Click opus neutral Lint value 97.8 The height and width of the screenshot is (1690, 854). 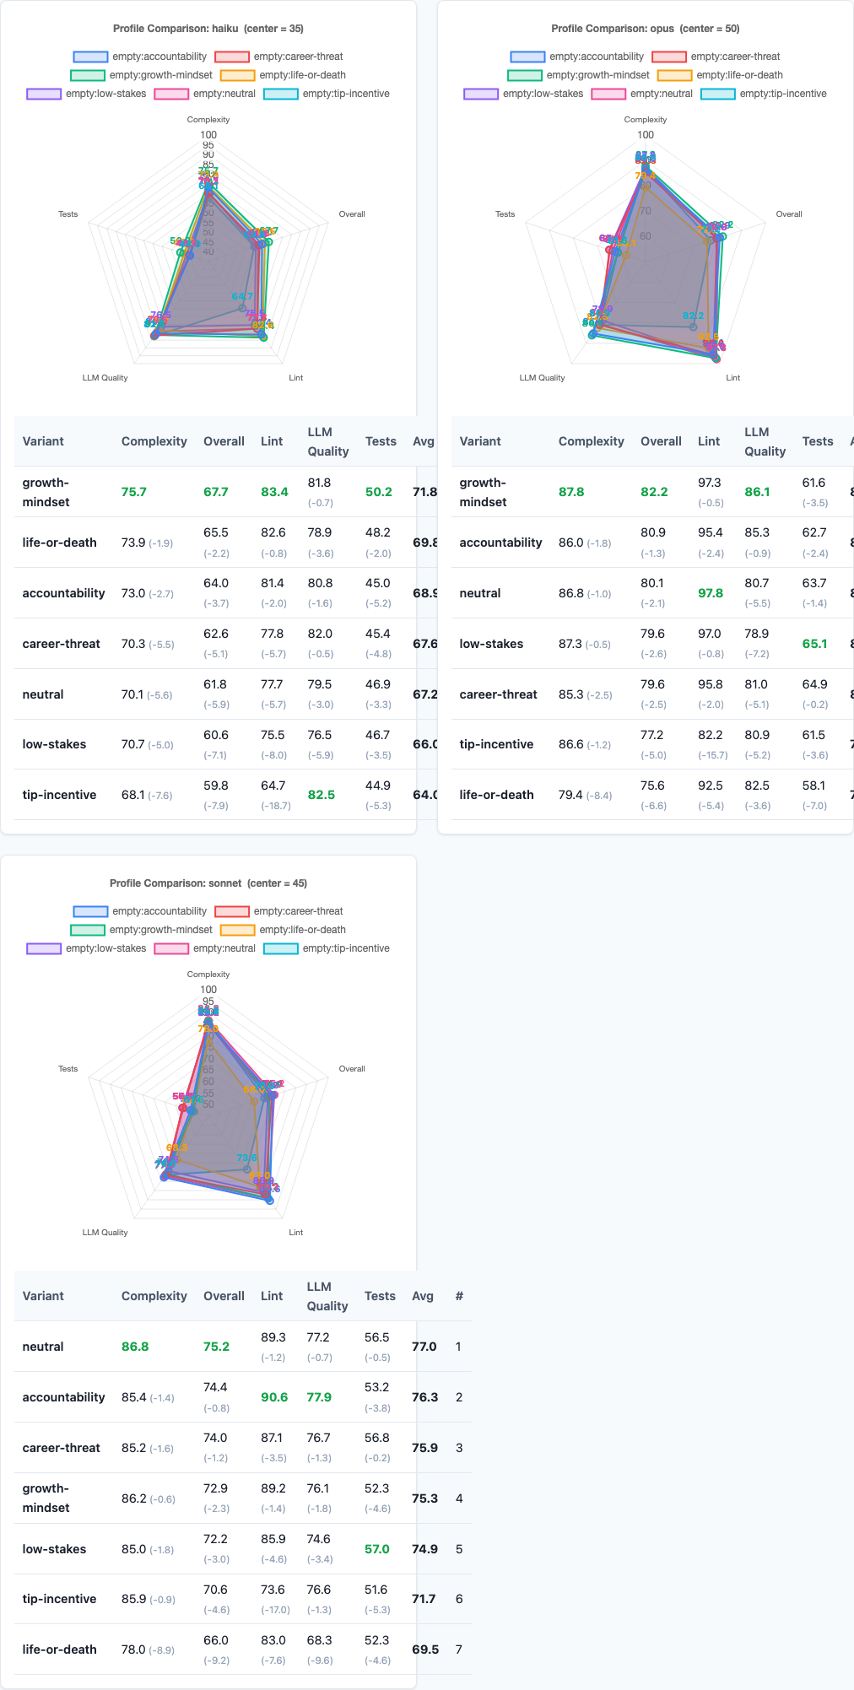click(711, 593)
